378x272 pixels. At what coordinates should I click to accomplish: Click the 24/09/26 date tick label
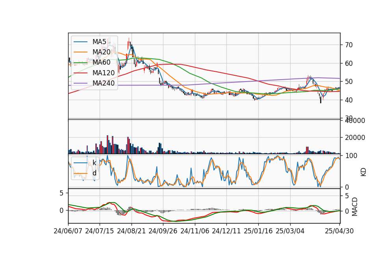coord(163,231)
